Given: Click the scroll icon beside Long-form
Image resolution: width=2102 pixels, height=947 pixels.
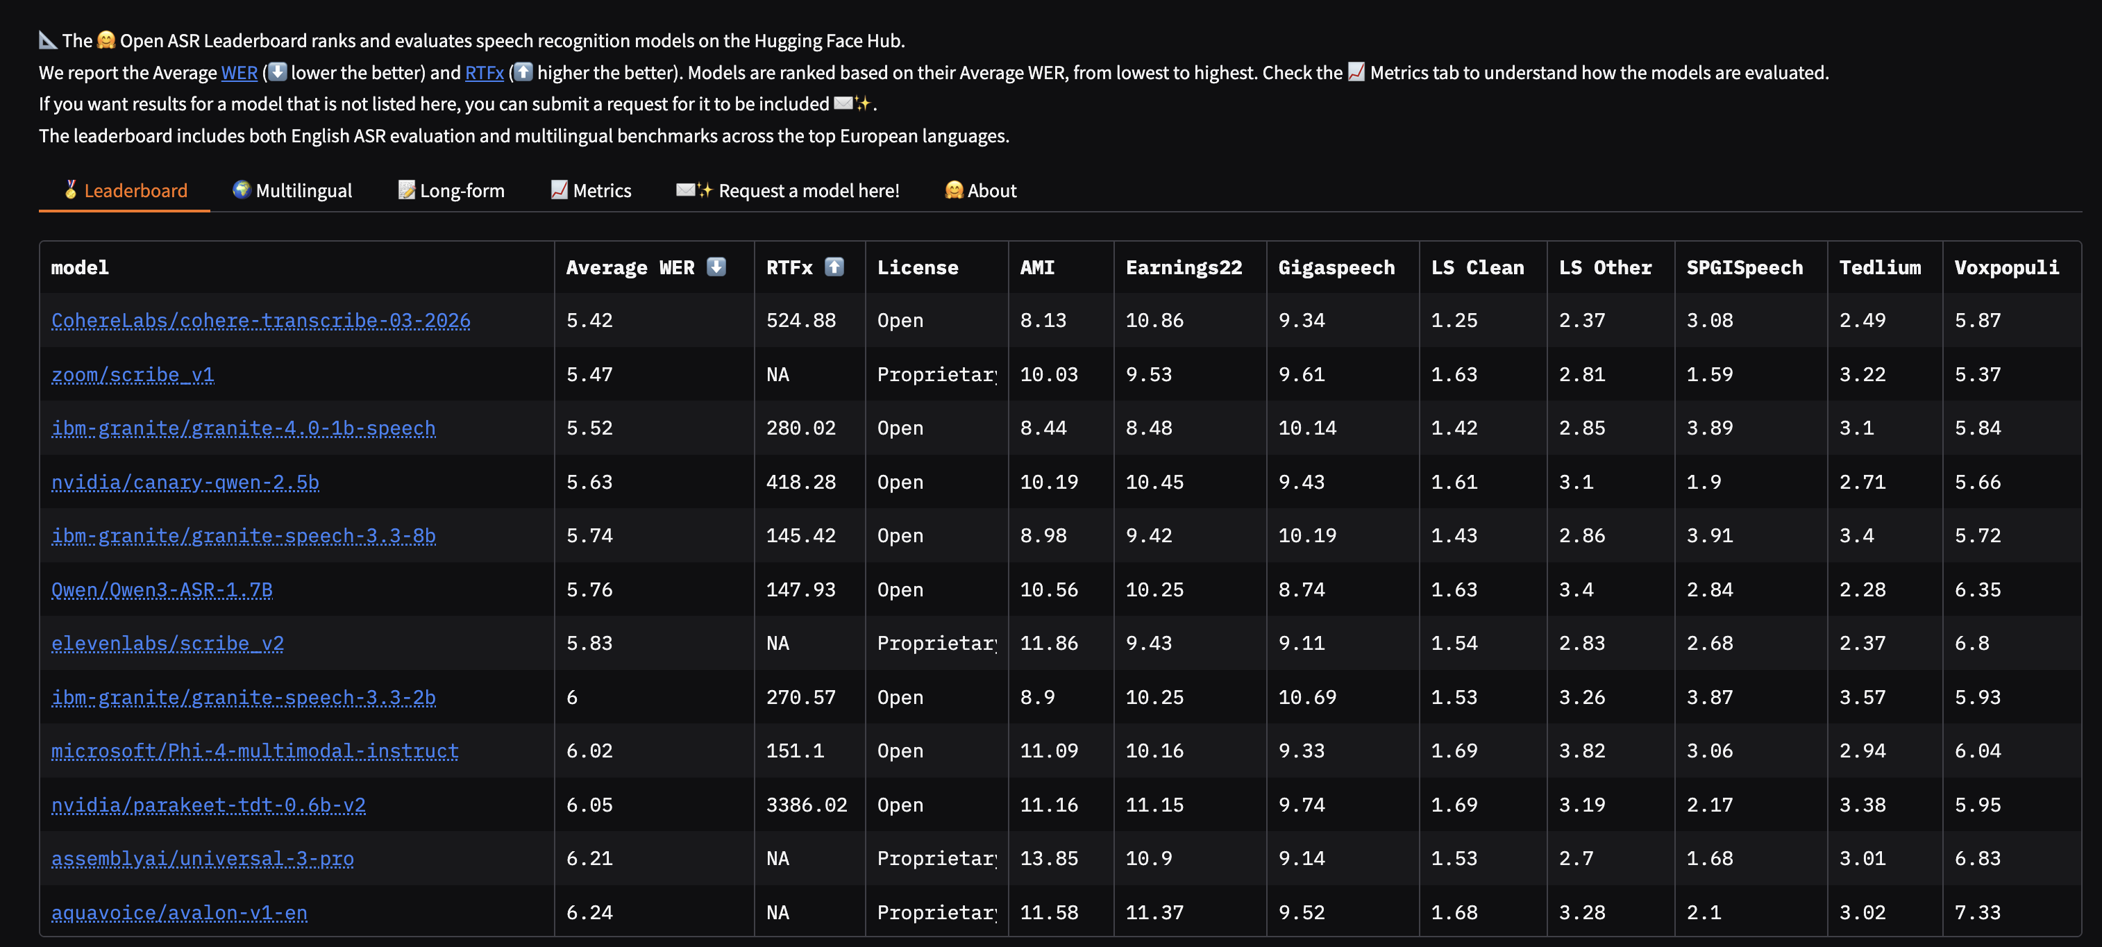Looking at the screenshot, I should coord(406,190).
